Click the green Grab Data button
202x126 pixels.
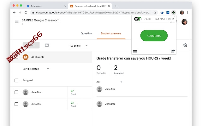[x=154, y=36]
